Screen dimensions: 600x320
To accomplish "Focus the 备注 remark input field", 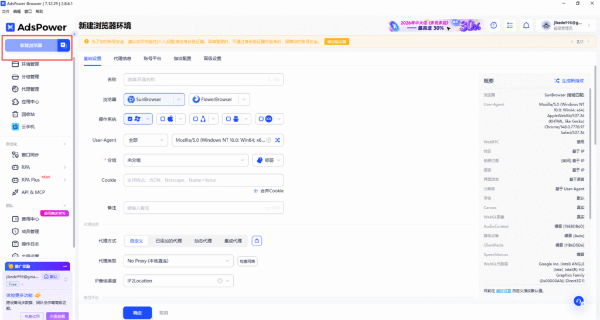I will click(x=203, y=208).
